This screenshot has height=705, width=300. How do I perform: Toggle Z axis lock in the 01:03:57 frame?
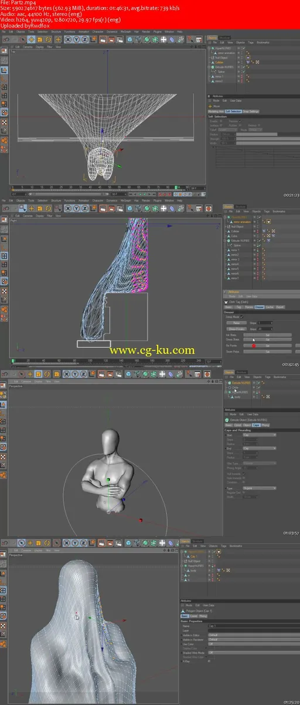click(x=83, y=373)
